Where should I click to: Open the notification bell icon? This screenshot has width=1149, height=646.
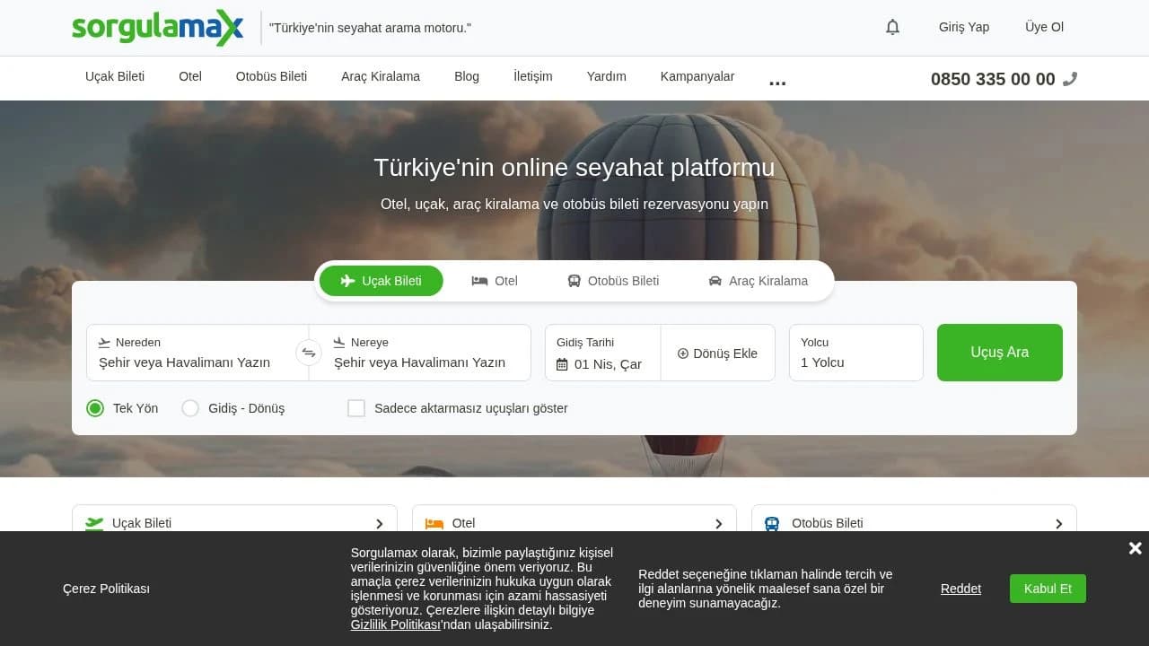tap(892, 27)
